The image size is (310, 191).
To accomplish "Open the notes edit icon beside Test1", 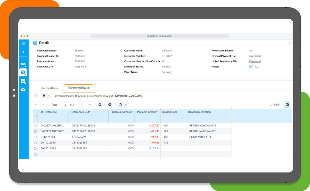I will tap(251, 67).
